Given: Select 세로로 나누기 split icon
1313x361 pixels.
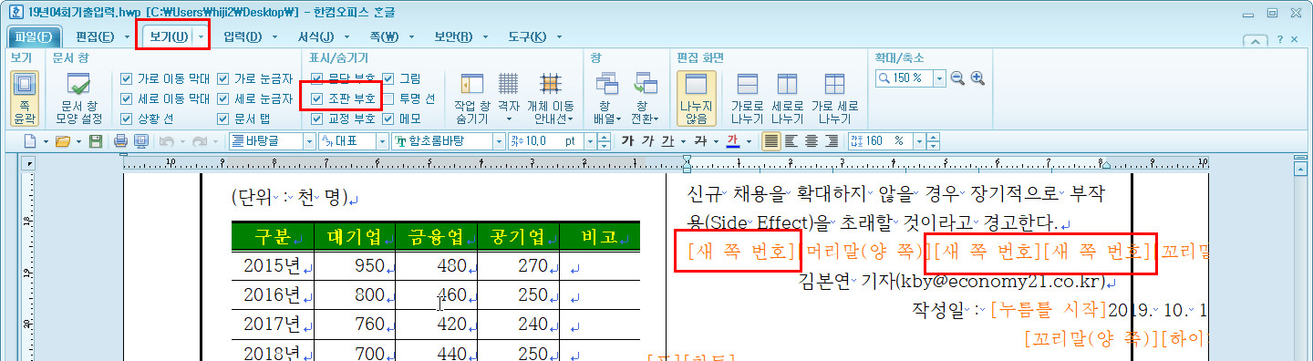Looking at the screenshot, I should tap(788, 98).
